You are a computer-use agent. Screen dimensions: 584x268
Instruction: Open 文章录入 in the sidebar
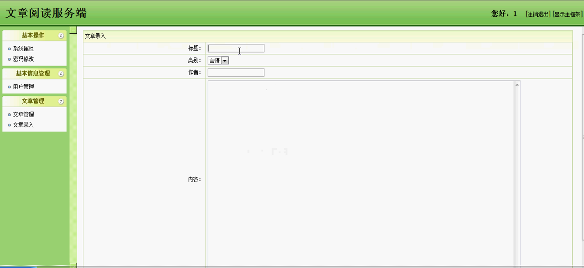tap(23, 125)
